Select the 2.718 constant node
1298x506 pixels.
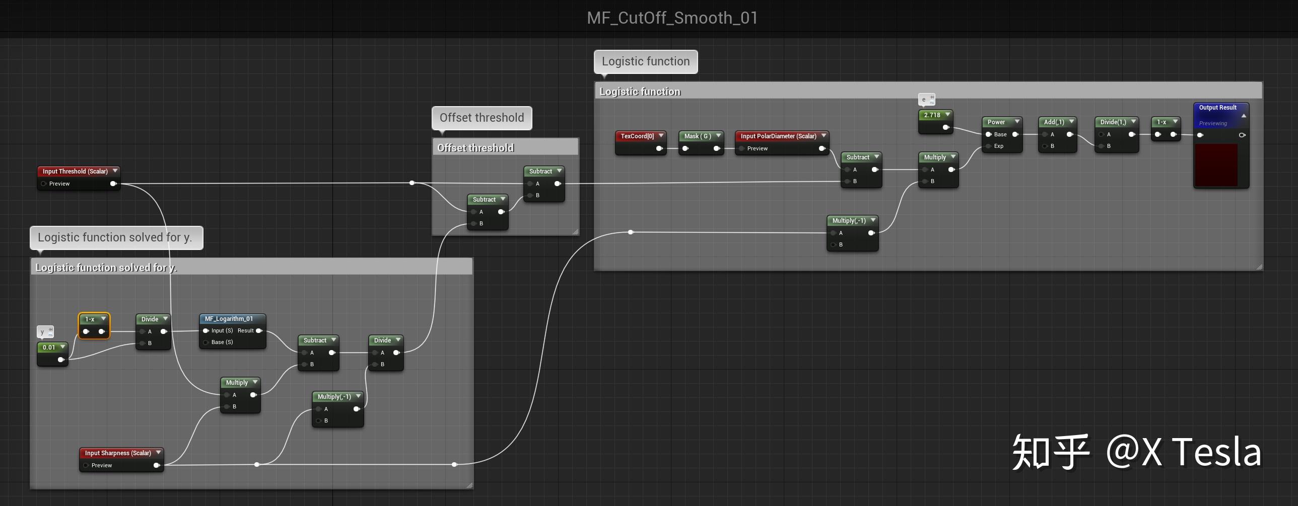click(x=933, y=115)
